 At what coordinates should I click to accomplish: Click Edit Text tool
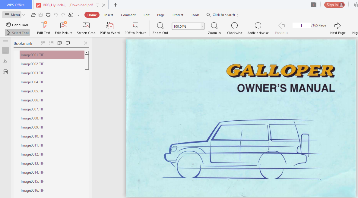[x=44, y=28]
